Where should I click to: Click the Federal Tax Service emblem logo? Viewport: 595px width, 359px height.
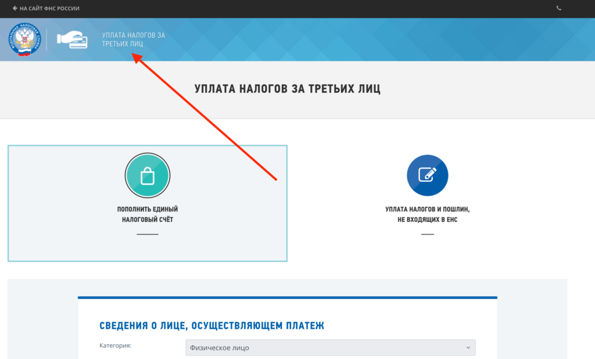coord(25,40)
